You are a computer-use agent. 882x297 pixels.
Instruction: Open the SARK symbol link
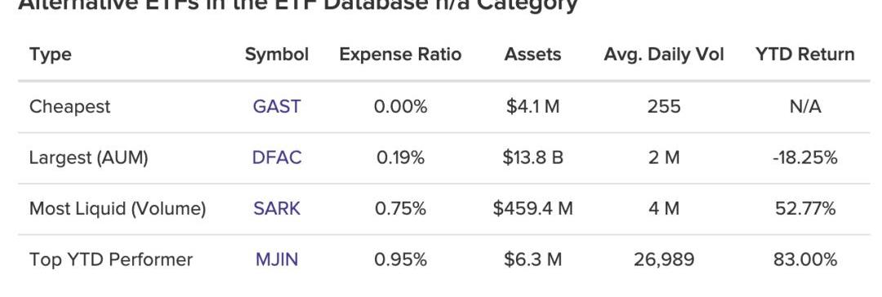pos(277,209)
